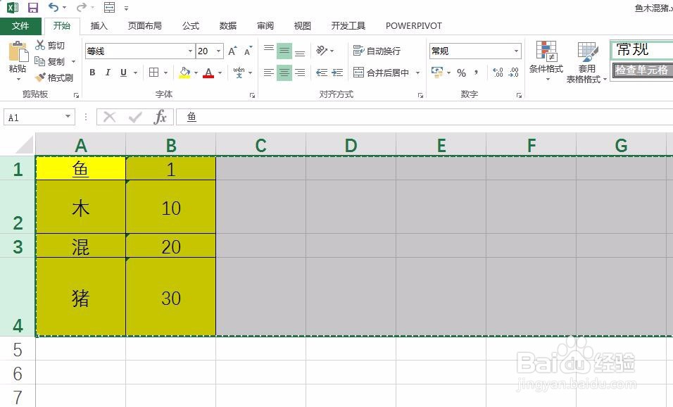Open Merge & Center dropdown arrow
Viewport: 673px width, 407px height.
417,73
